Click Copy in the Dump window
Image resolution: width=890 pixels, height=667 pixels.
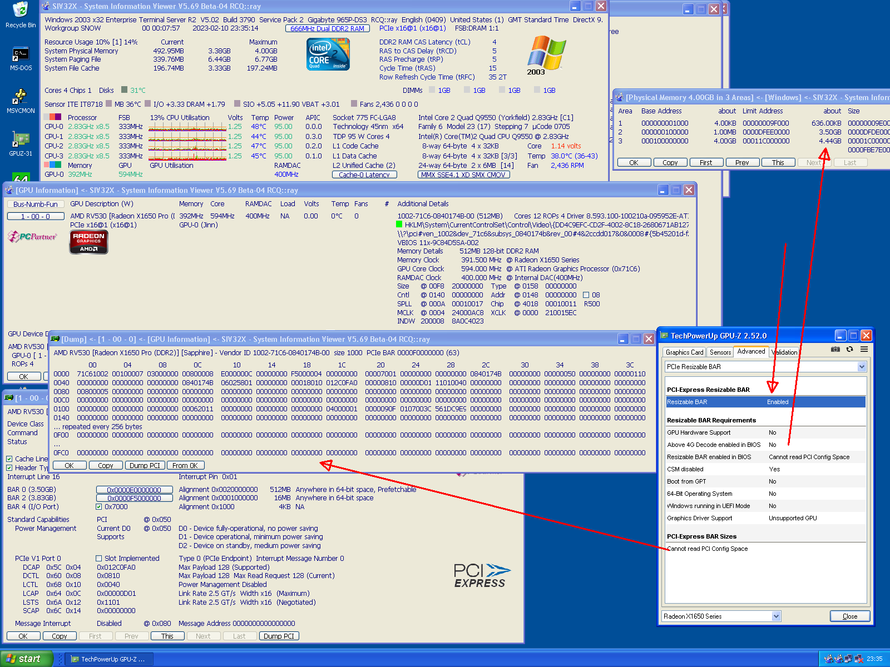pos(106,466)
